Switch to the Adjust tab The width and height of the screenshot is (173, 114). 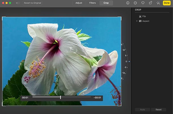pos(79,3)
